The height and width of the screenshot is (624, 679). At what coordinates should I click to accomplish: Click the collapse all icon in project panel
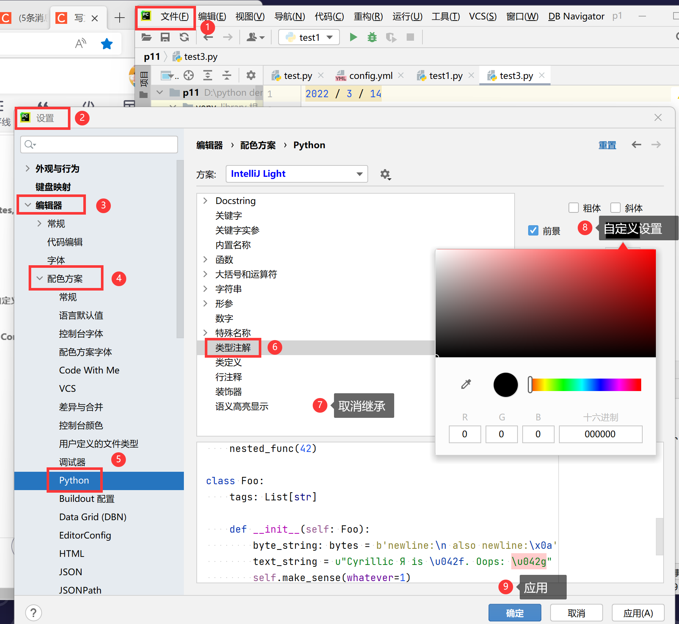227,76
